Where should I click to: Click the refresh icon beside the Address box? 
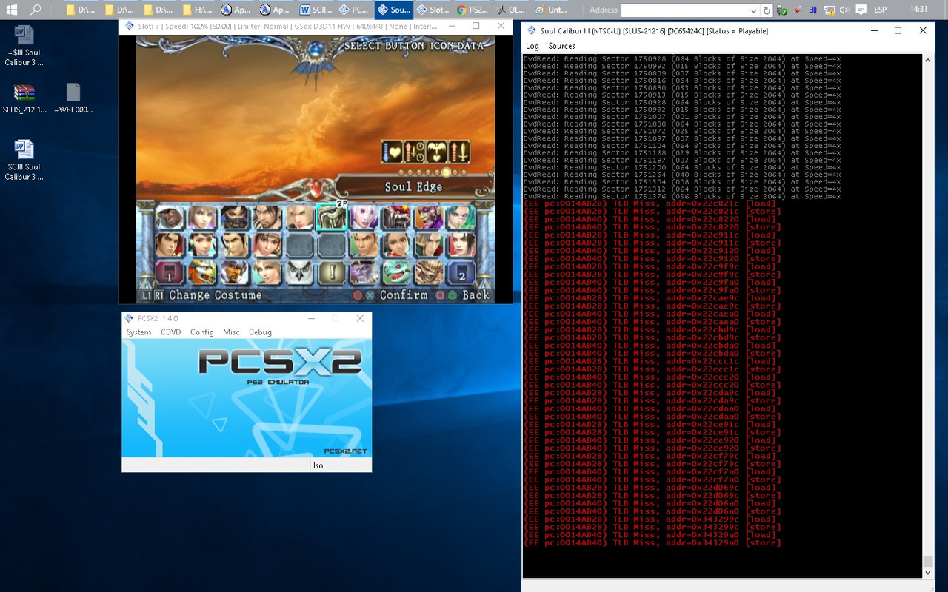[x=767, y=10]
